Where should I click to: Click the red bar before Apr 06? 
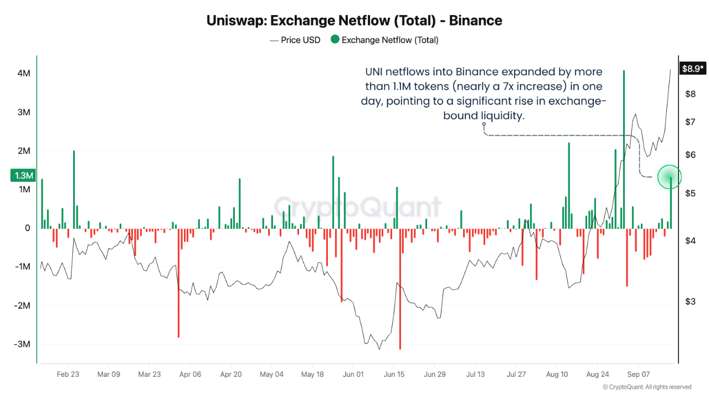click(x=178, y=283)
